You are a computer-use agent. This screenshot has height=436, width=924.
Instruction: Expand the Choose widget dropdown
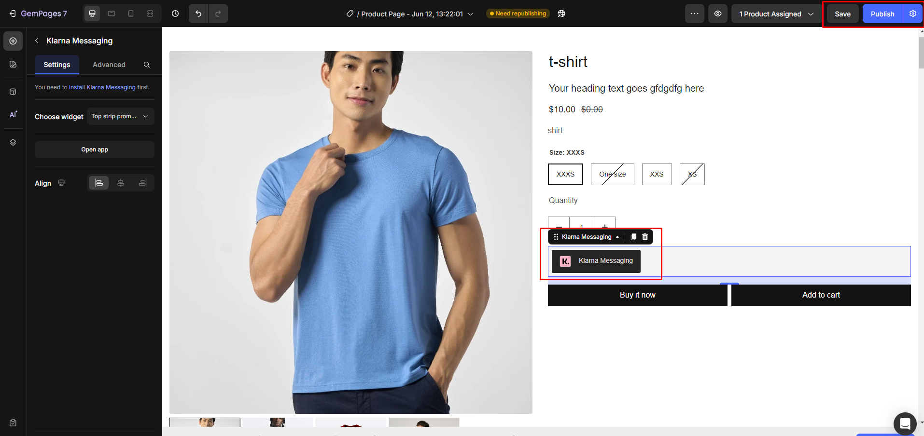click(120, 116)
